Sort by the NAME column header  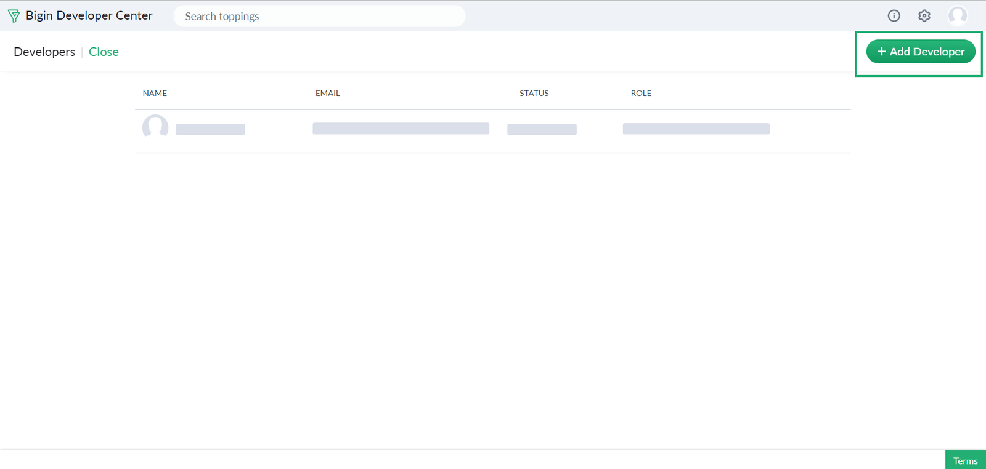click(155, 94)
